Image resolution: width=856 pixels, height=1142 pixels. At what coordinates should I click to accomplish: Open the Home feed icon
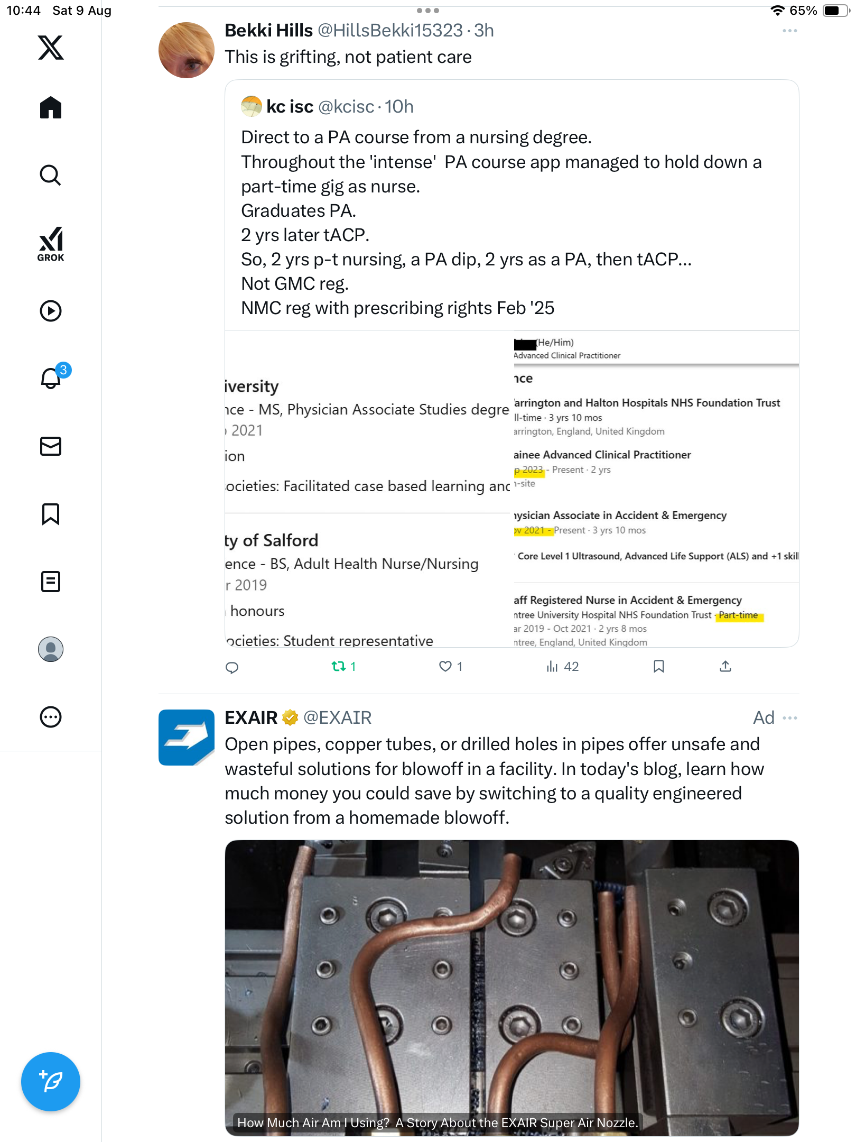51,108
